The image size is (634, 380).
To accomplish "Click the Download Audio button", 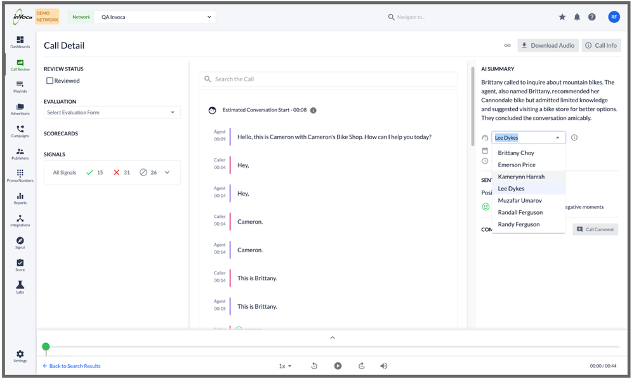I will pyautogui.click(x=547, y=46).
